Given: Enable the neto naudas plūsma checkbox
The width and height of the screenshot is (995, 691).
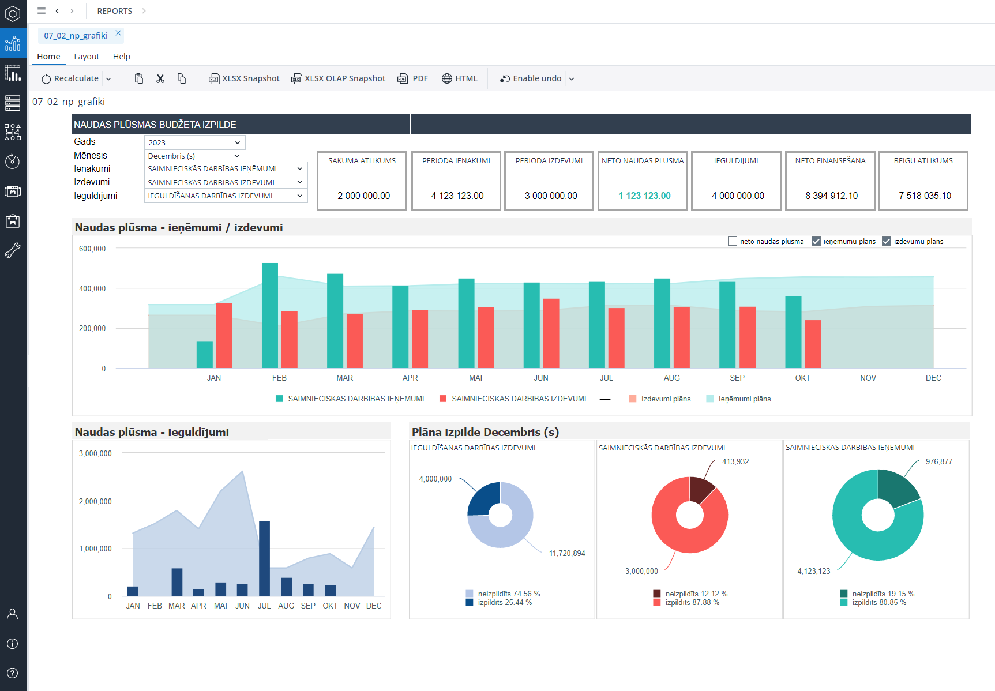Looking at the screenshot, I should (x=733, y=242).
